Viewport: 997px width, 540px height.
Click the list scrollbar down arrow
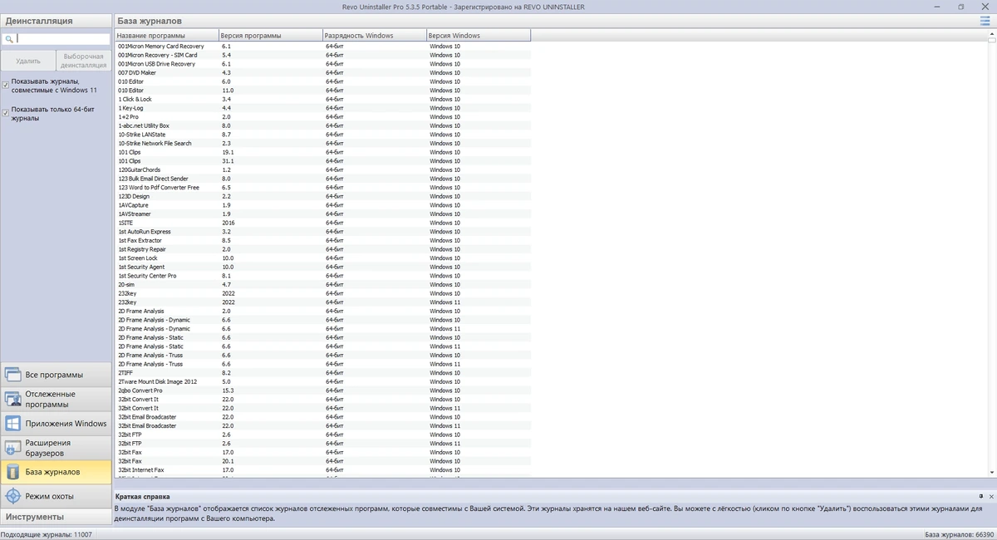[992, 473]
